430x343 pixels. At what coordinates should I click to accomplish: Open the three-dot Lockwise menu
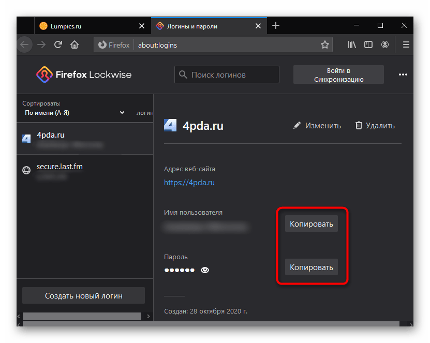tap(403, 74)
